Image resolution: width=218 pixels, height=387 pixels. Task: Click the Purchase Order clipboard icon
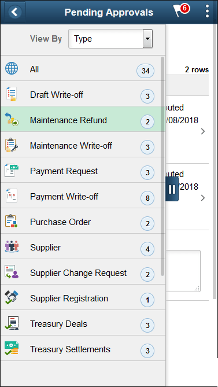pos(12,221)
